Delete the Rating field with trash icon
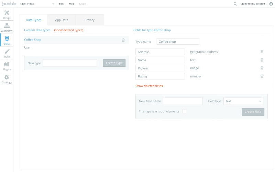Screen dimensions: 275x172 [x=262, y=76]
